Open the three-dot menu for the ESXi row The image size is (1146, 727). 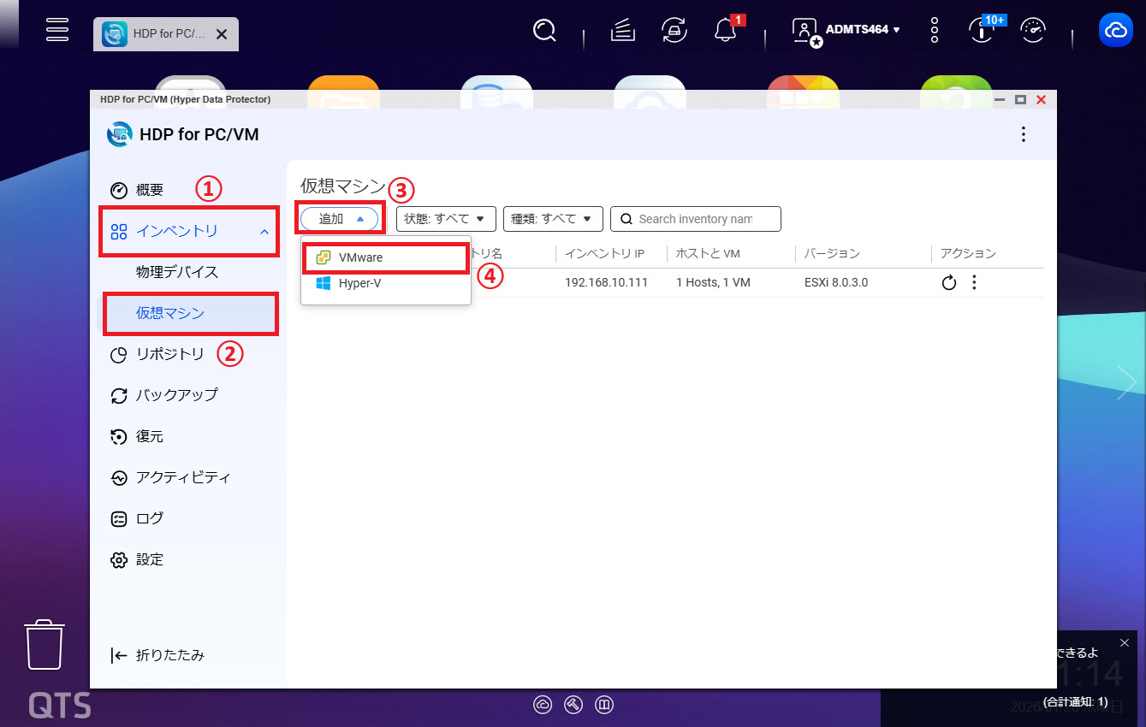(974, 283)
